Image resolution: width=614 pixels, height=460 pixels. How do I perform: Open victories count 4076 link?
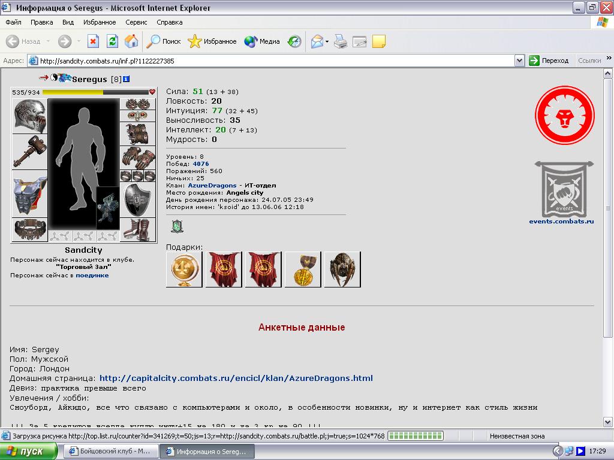tap(201, 164)
